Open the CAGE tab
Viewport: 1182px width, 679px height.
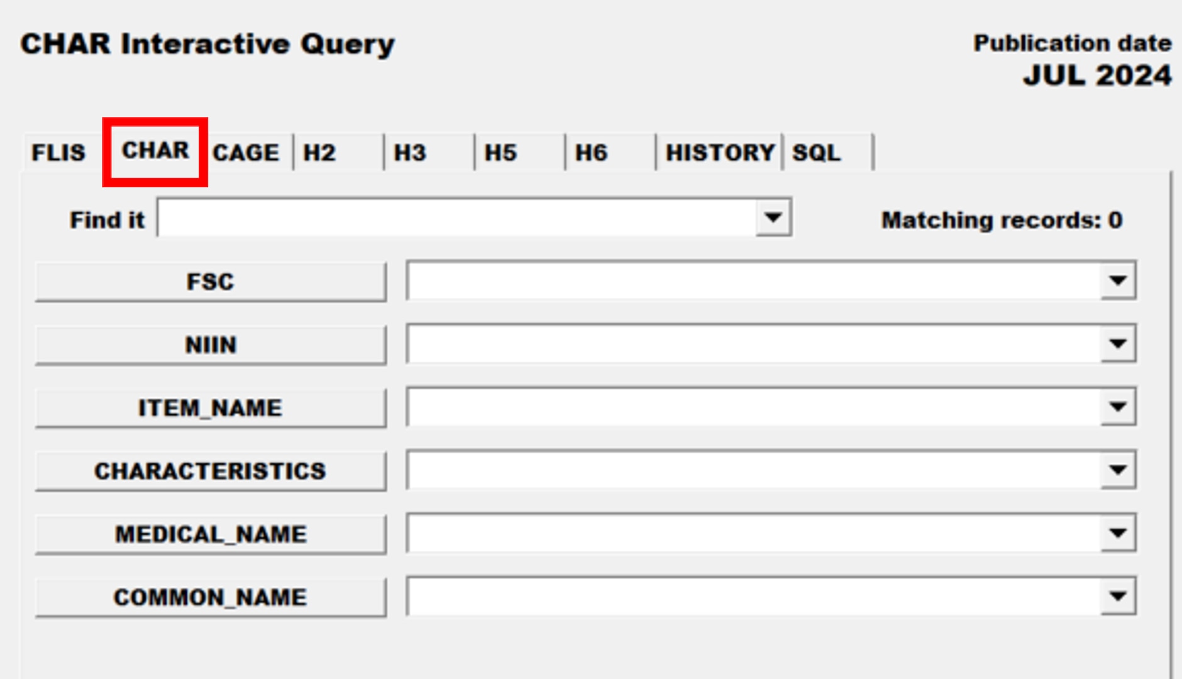point(246,152)
